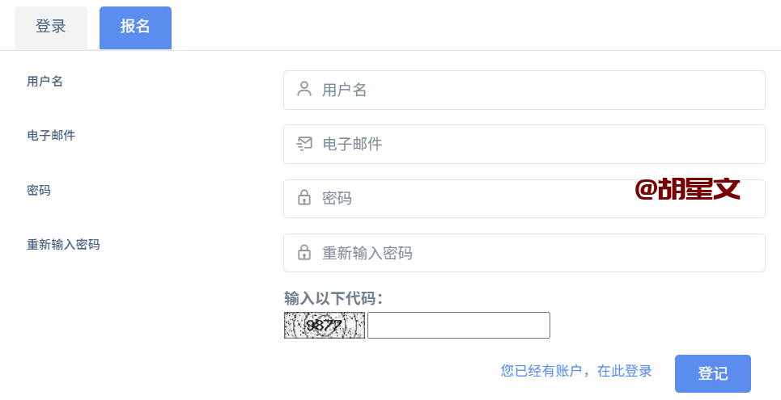781x400 pixels.
Task: Click the lock icon in re-enter password field
Action: coord(304,253)
